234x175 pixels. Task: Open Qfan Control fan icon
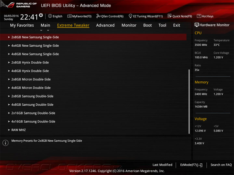(98, 16)
